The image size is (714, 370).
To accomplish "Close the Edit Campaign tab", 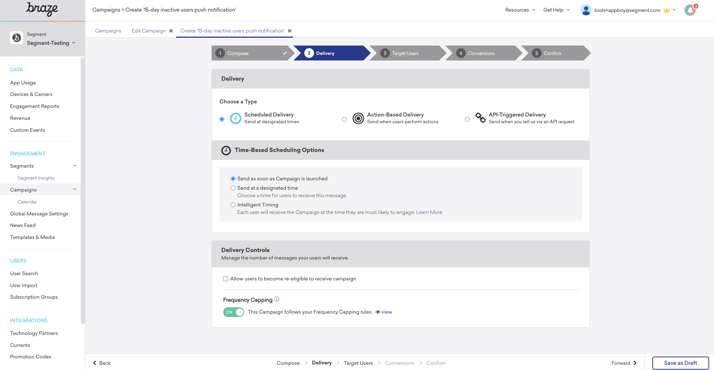I will click(171, 31).
